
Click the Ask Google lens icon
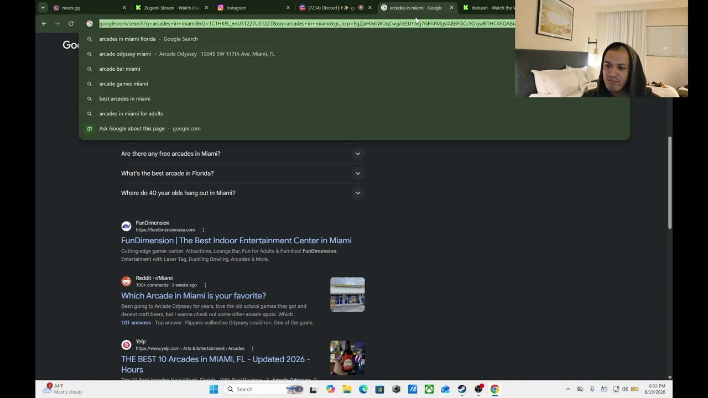click(x=90, y=128)
